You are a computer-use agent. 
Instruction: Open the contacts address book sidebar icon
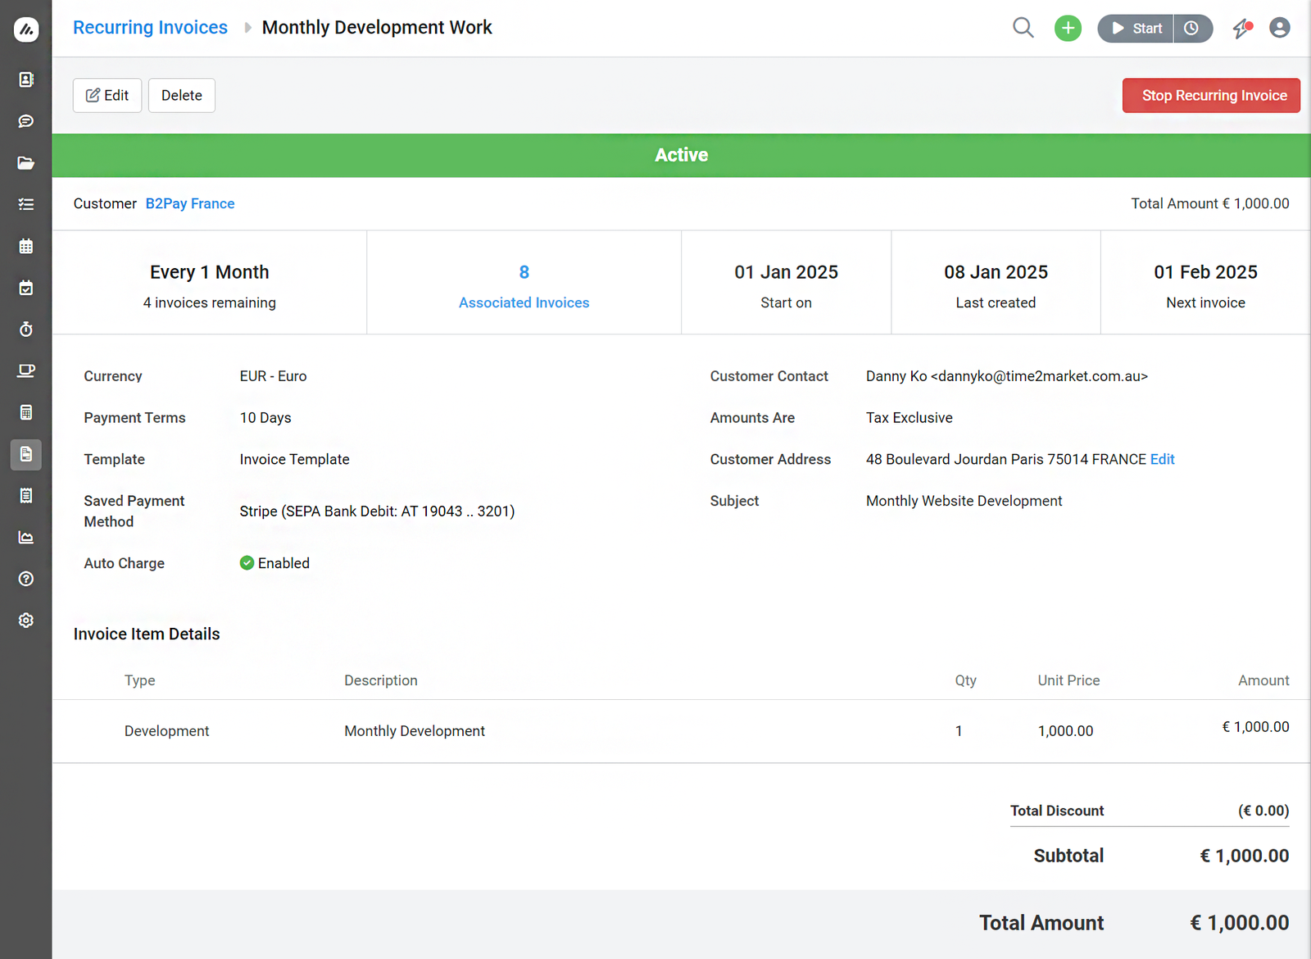pos(26,80)
